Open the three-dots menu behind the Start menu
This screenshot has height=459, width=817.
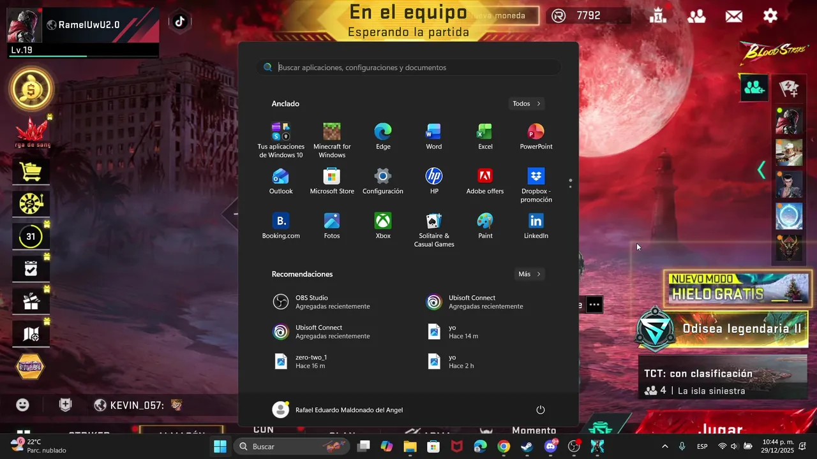click(594, 305)
